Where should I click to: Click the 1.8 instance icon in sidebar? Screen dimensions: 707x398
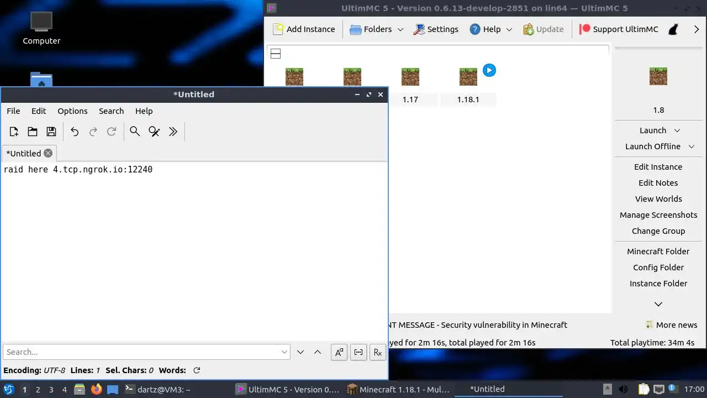(658, 76)
